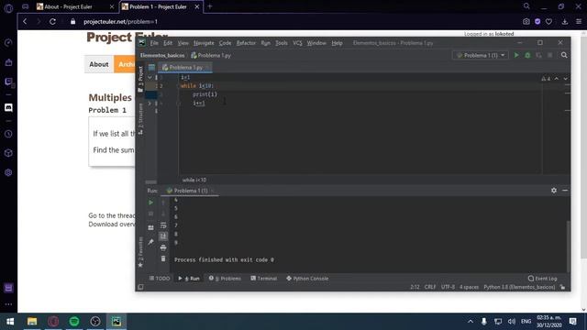Image resolution: width=587 pixels, height=330 pixels.
Task: Open the Code menu
Action: tap(225, 43)
